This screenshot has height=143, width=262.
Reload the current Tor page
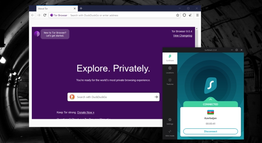(45, 15)
